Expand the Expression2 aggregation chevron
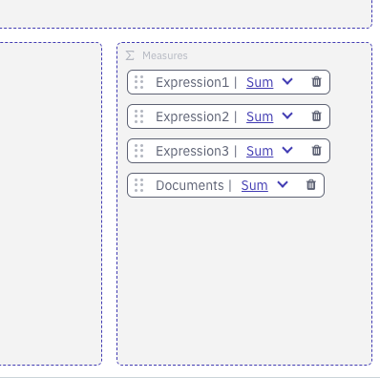The height and width of the screenshot is (378, 380). pos(287,115)
